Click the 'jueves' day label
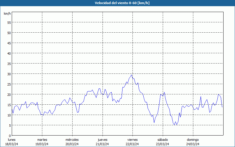This screenshot has width=235, height=147. 103,140
